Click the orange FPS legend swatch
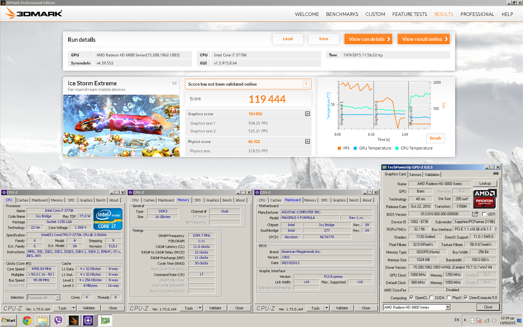The height and width of the screenshot is (327, 523). pyautogui.click(x=339, y=148)
